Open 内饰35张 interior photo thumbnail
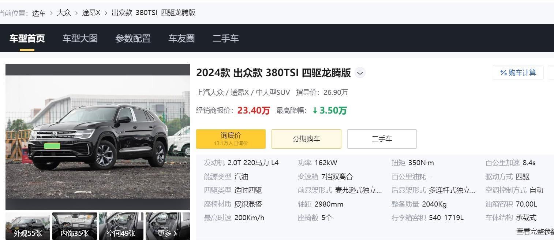The image size is (554, 241). coord(75,226)
